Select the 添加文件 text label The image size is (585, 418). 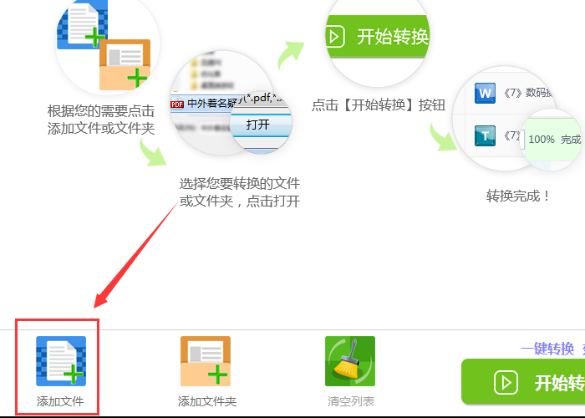coord(60,401)
